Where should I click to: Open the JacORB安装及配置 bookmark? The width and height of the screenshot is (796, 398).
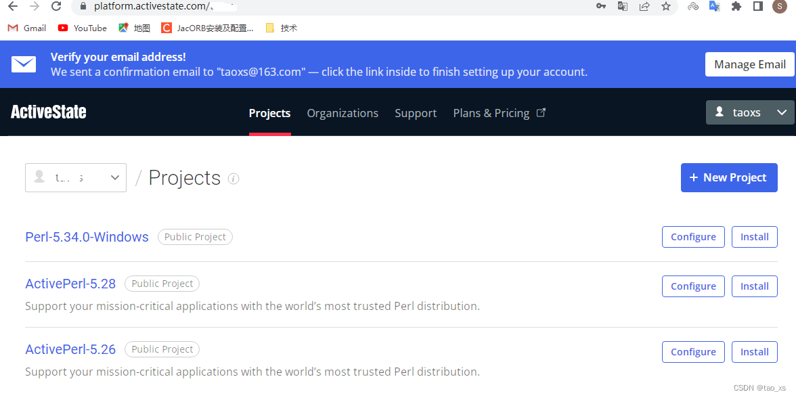pos(207,28)
